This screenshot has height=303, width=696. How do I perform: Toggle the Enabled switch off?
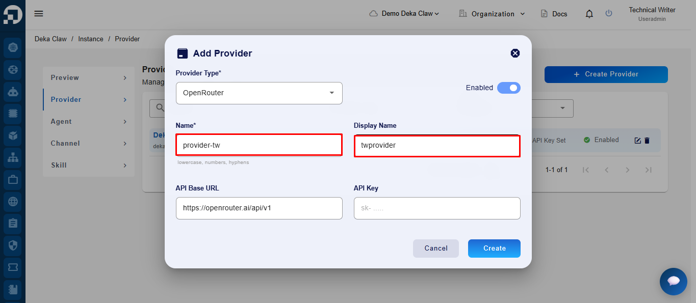509,88
